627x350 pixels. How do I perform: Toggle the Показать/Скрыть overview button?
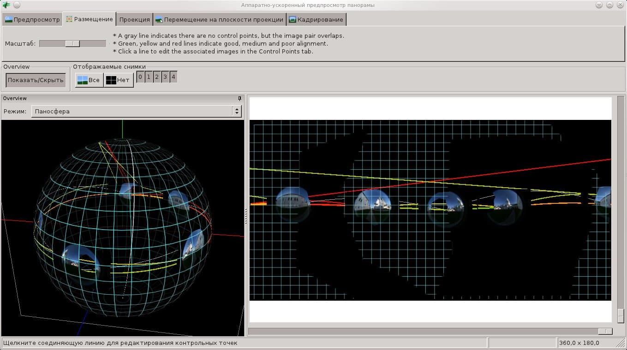[36, 80]
